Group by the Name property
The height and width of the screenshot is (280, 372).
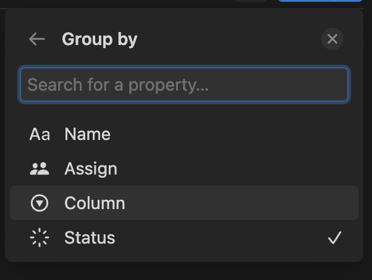point(87,134)
